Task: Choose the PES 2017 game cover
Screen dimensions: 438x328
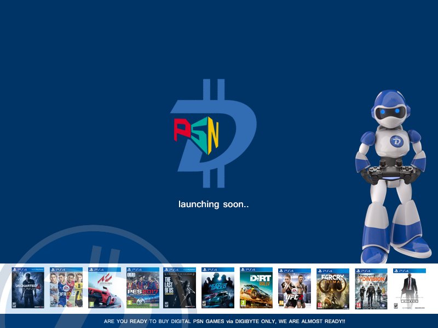Action: 143,288
